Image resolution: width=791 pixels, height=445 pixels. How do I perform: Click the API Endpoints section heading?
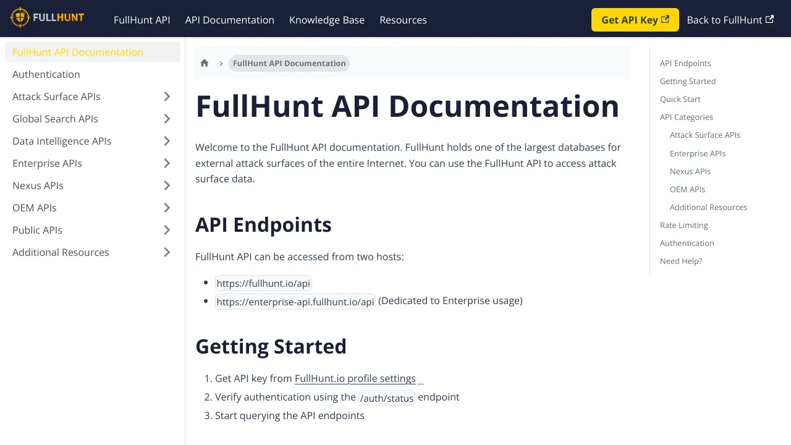click(263, 225)
